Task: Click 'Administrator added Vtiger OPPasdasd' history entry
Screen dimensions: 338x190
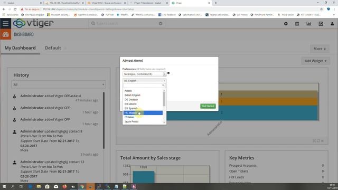Action: (51, 96)
